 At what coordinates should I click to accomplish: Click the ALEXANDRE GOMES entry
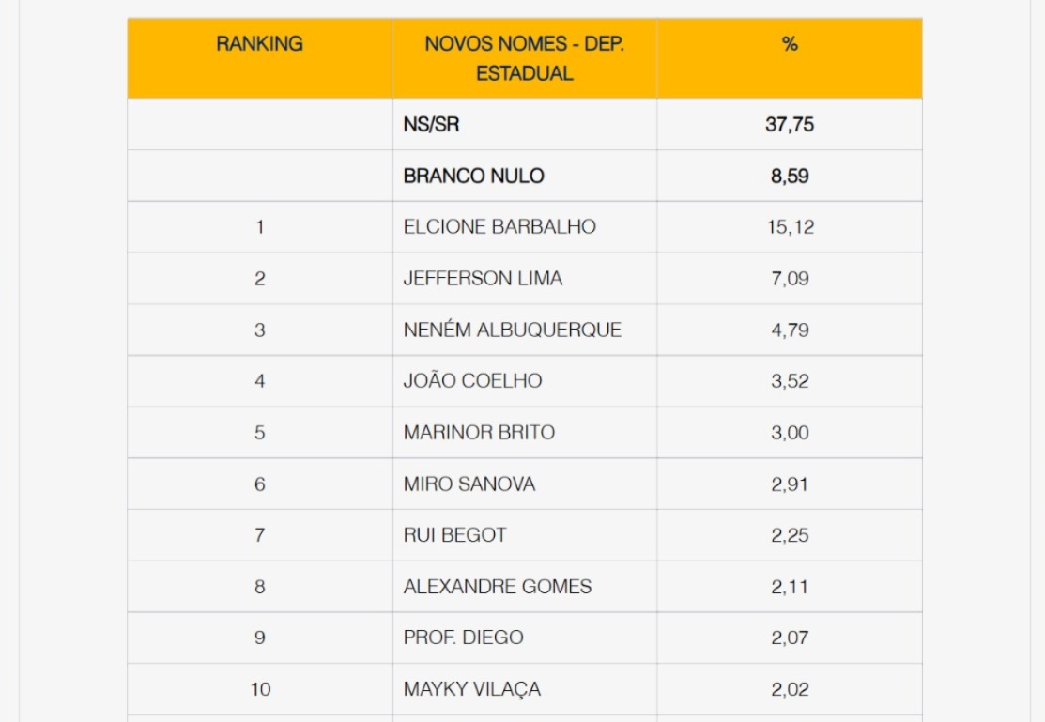coord(498,587)
